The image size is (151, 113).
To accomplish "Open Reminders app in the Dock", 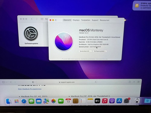I will (83, 101).
